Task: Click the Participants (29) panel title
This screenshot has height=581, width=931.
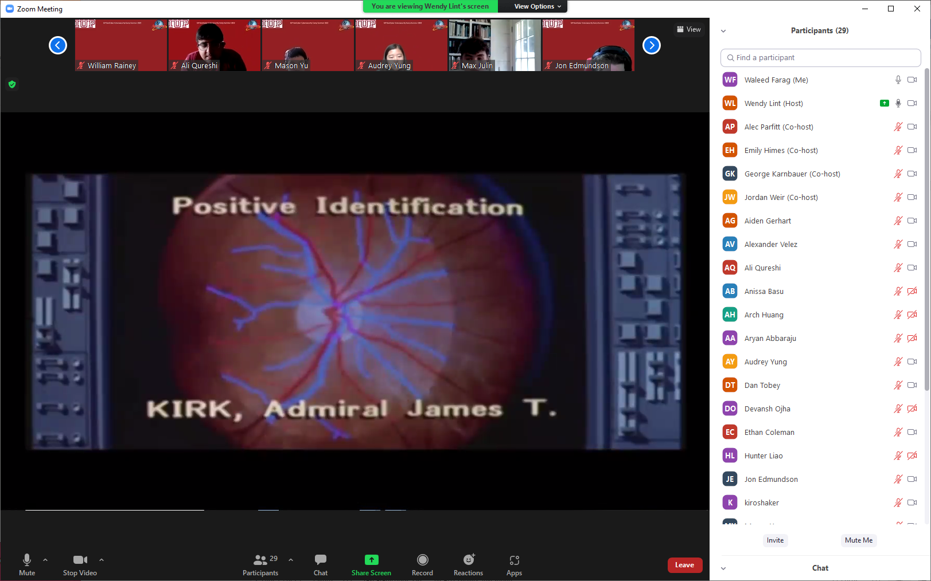Action: click(820, 30)
